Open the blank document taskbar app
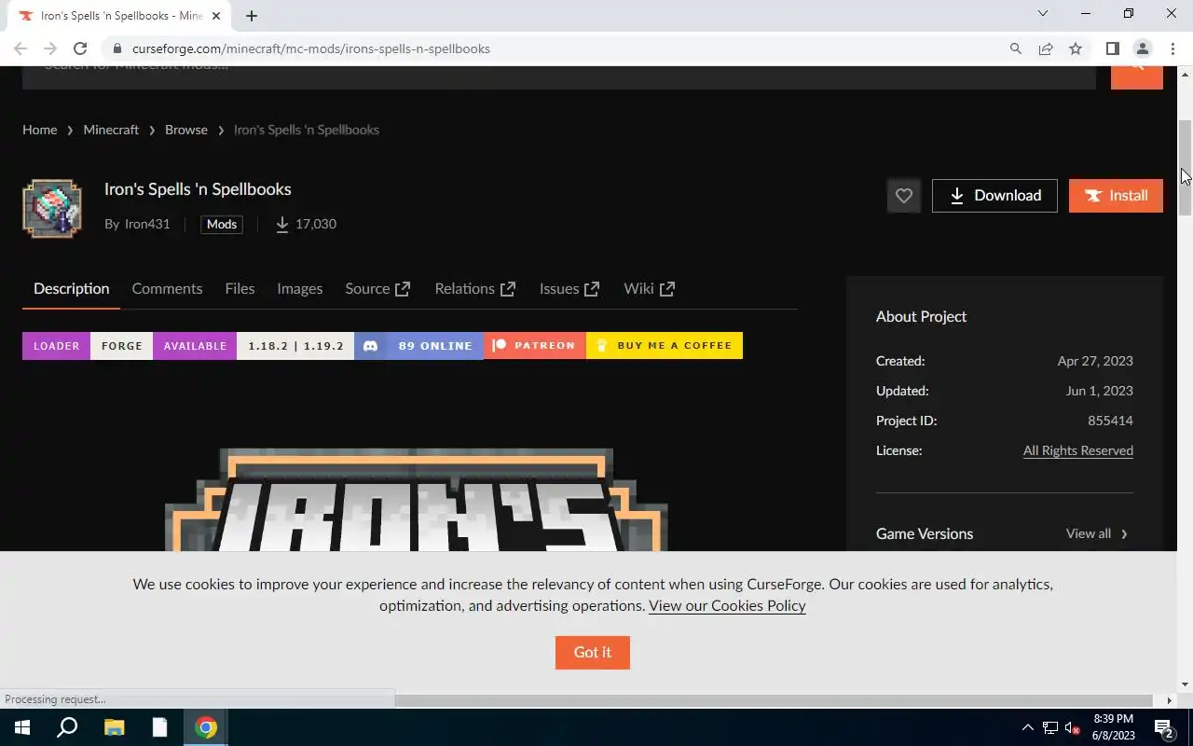This screenshot has width=1193, height=746. 159,727
